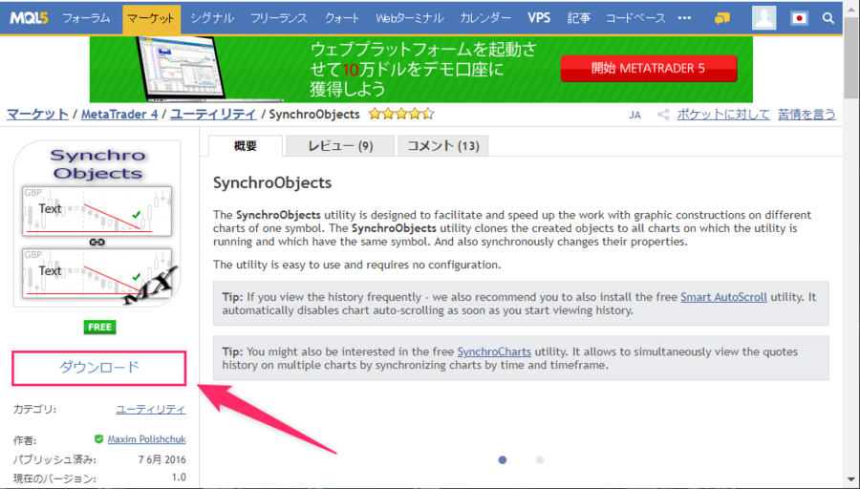Go to MetaTrader 4 breadcrumb link
Viewport: 860px width, 489px height.
119,114
